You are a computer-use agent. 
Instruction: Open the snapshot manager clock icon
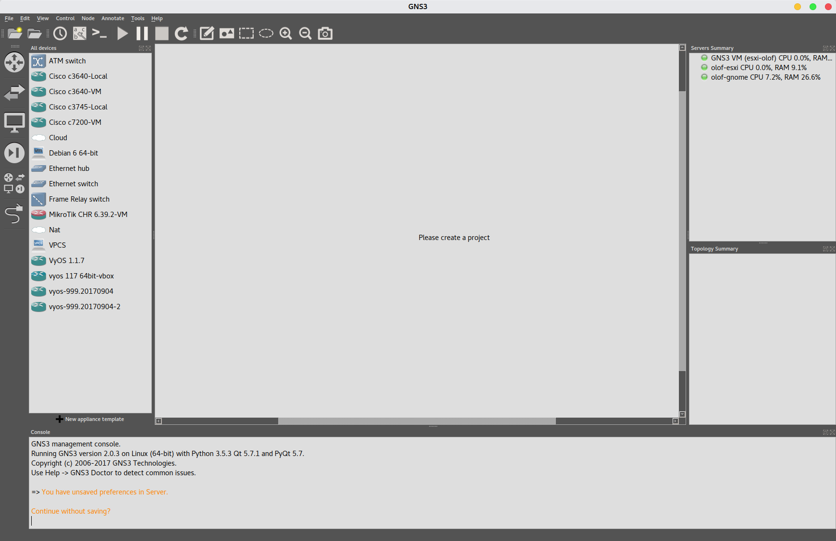[60, 33]
